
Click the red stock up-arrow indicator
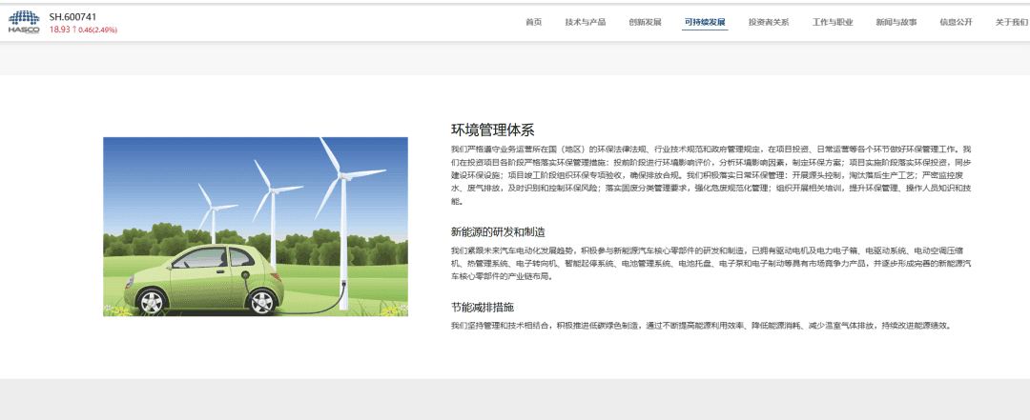click(74, 30)
